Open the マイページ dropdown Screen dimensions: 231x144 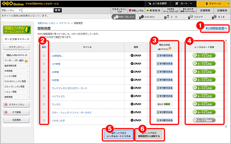tap(213, 3)
